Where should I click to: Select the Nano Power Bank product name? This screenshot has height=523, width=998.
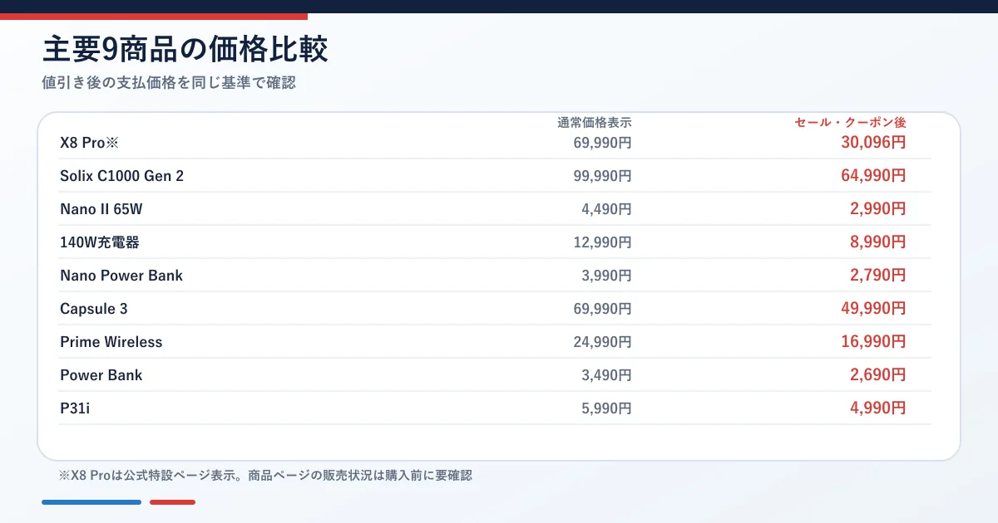point(121,276)
